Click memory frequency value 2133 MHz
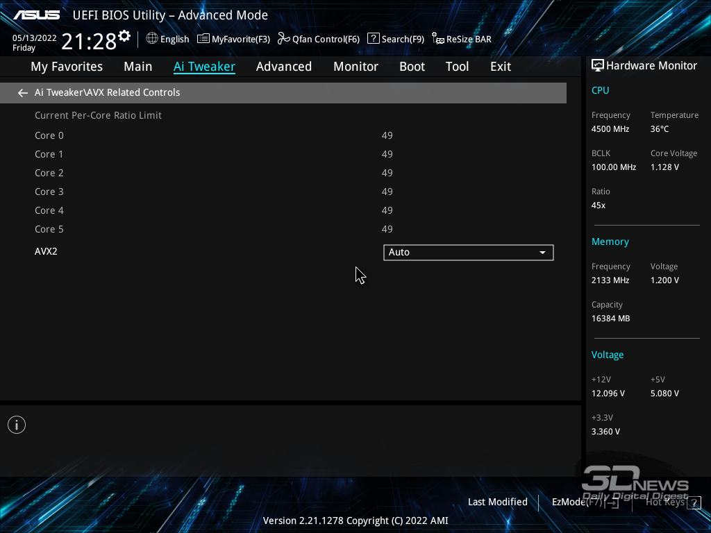 click(610, 280)
